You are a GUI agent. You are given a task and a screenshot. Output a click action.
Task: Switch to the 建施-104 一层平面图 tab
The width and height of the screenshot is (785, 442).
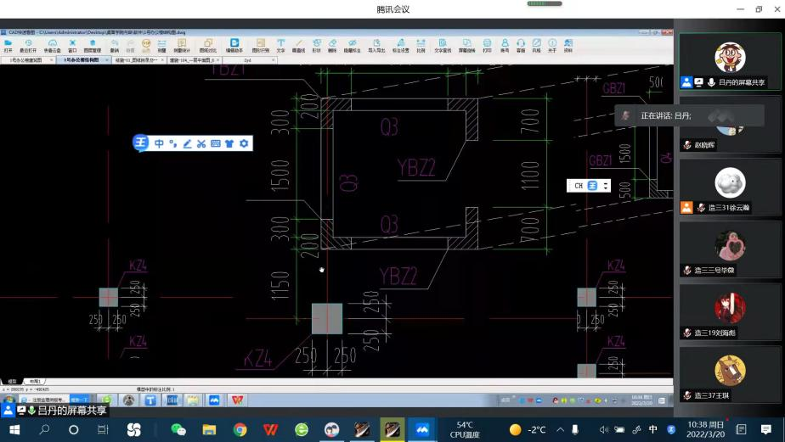click(192, 60)
